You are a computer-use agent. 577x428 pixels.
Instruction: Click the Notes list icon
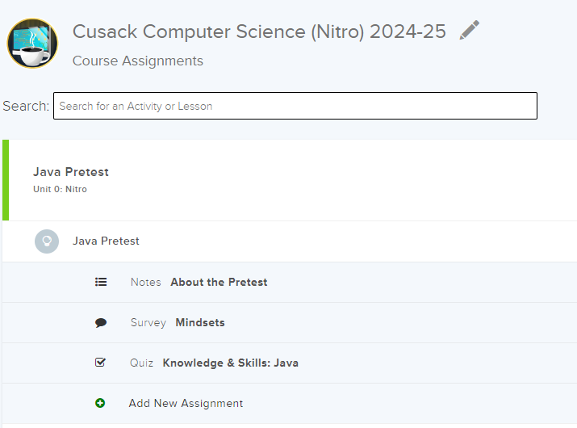pos(101,282)
